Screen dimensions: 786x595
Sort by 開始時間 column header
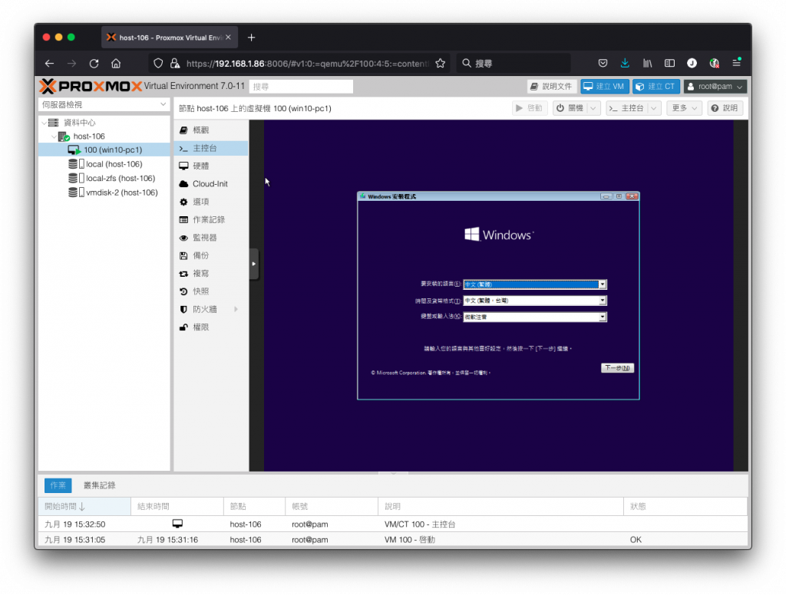tap(84, 506)
